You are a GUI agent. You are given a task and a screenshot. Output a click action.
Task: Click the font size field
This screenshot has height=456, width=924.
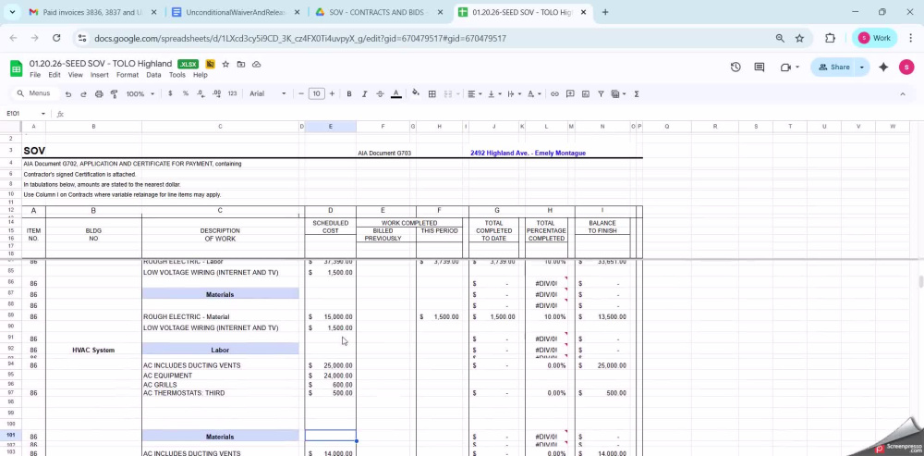[316, 93]
